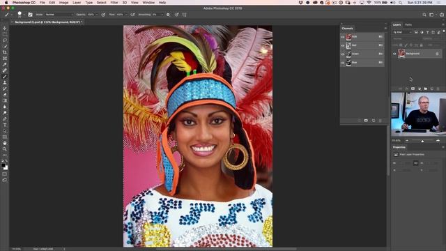Hide the Red channel eye
The width and height of the screenshot is (446, 251).
pyautogui.click(x=343, y=45)
